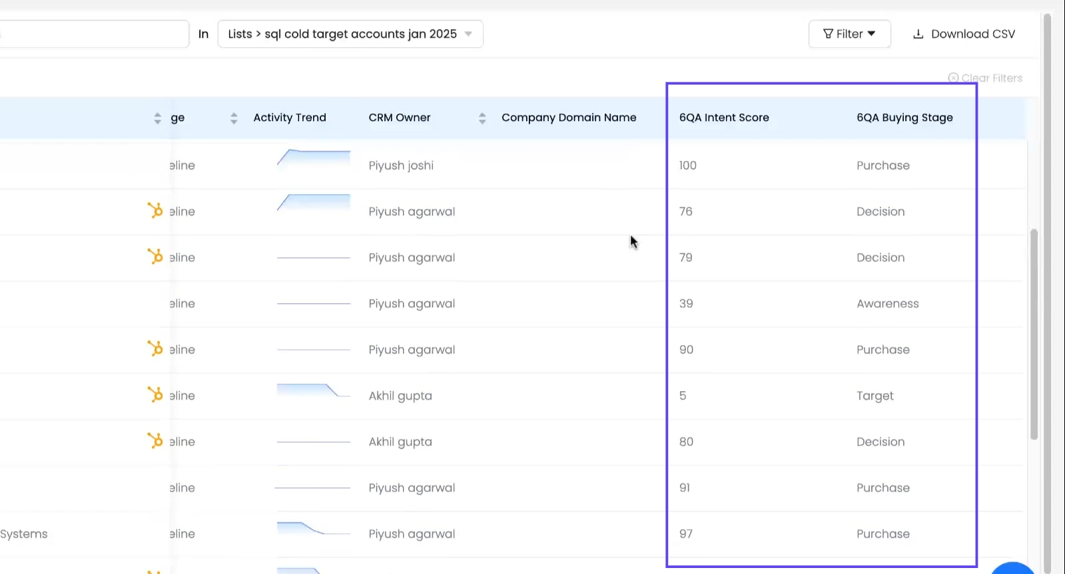
Task: Select the 6QA Buying Stage column header
Action: [x=904, y=118]
